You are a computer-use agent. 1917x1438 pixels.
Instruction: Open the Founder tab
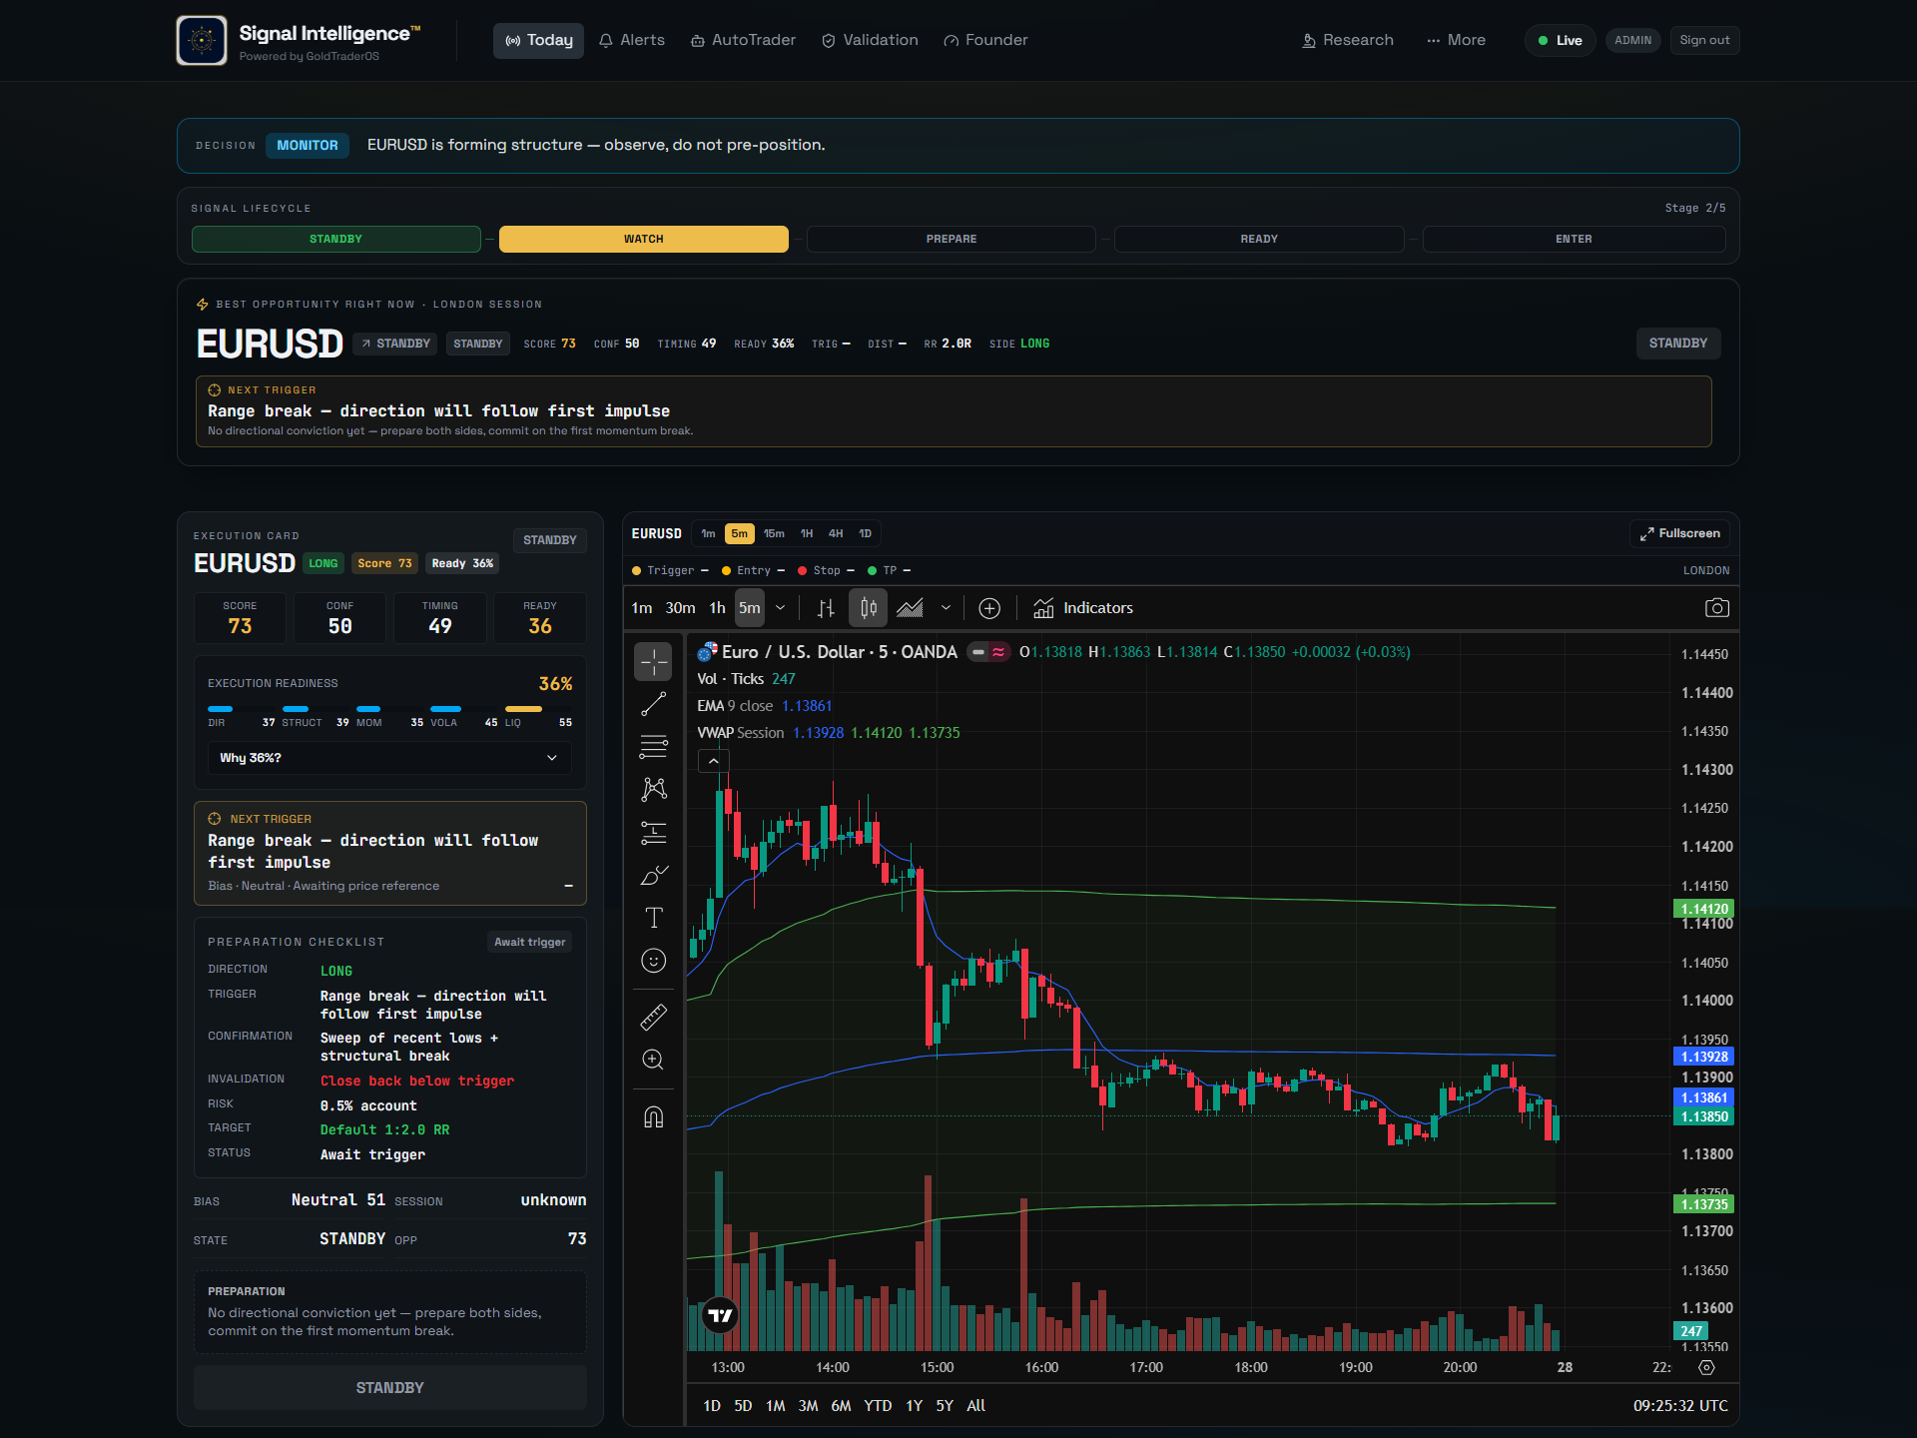pos(986,41)
